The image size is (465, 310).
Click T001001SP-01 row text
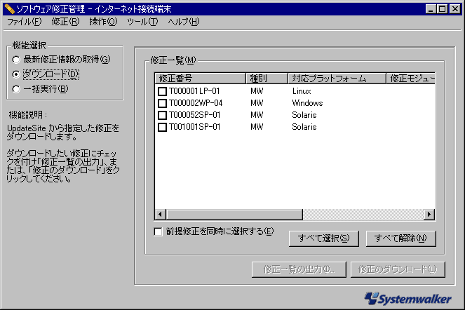(x=194, y=127)
